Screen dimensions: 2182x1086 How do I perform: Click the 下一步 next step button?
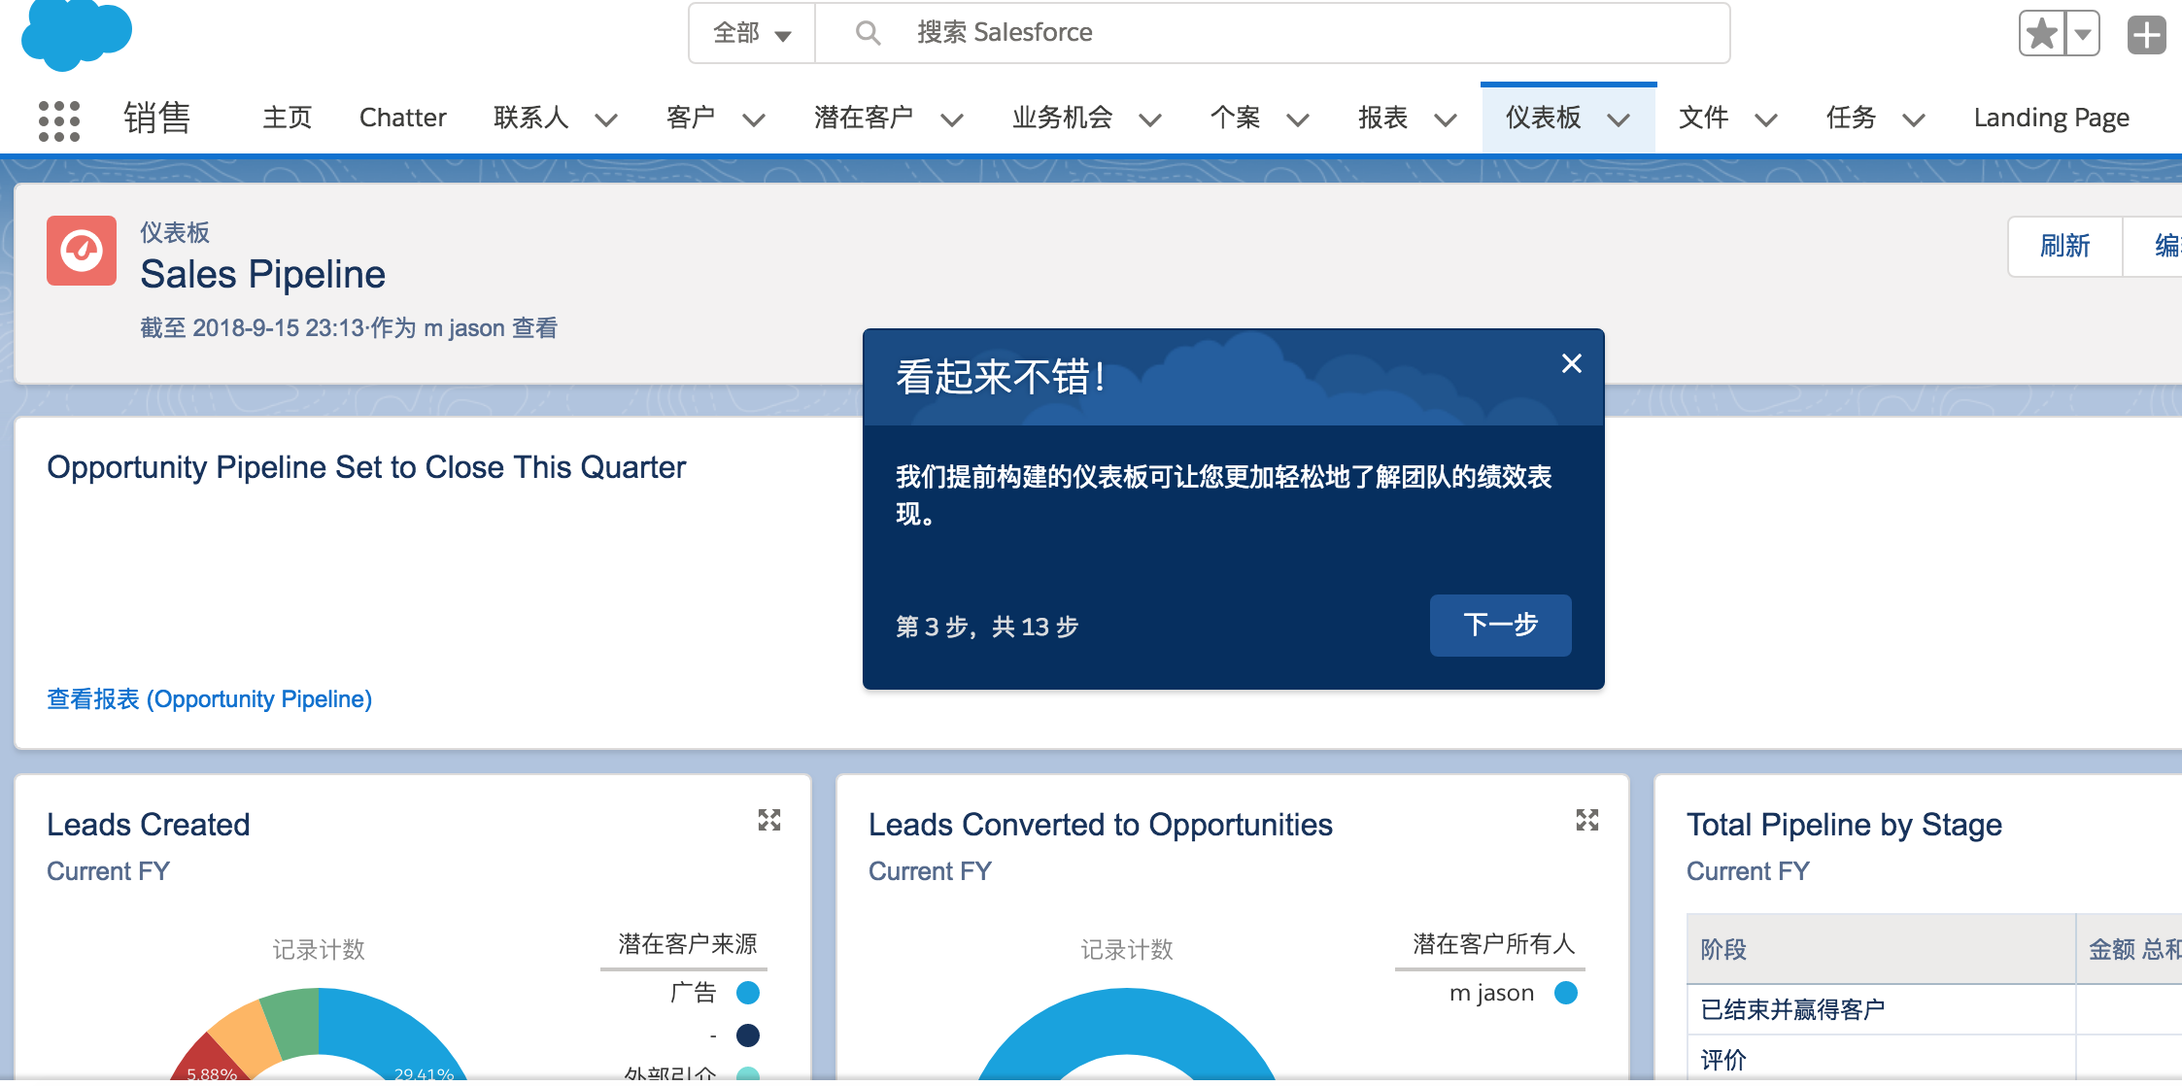1501,625
